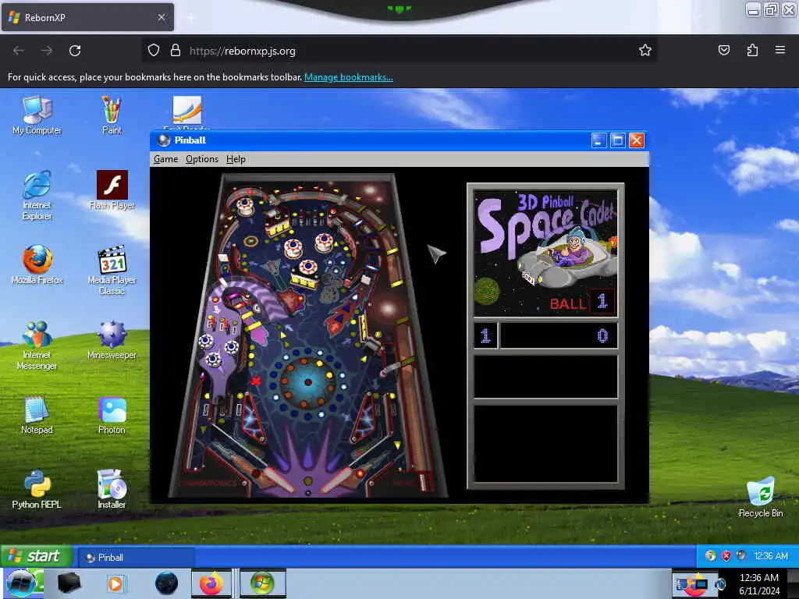Open the Pocket save icon
The width and height of the screenshot is (799, 599).
(723, 50)
